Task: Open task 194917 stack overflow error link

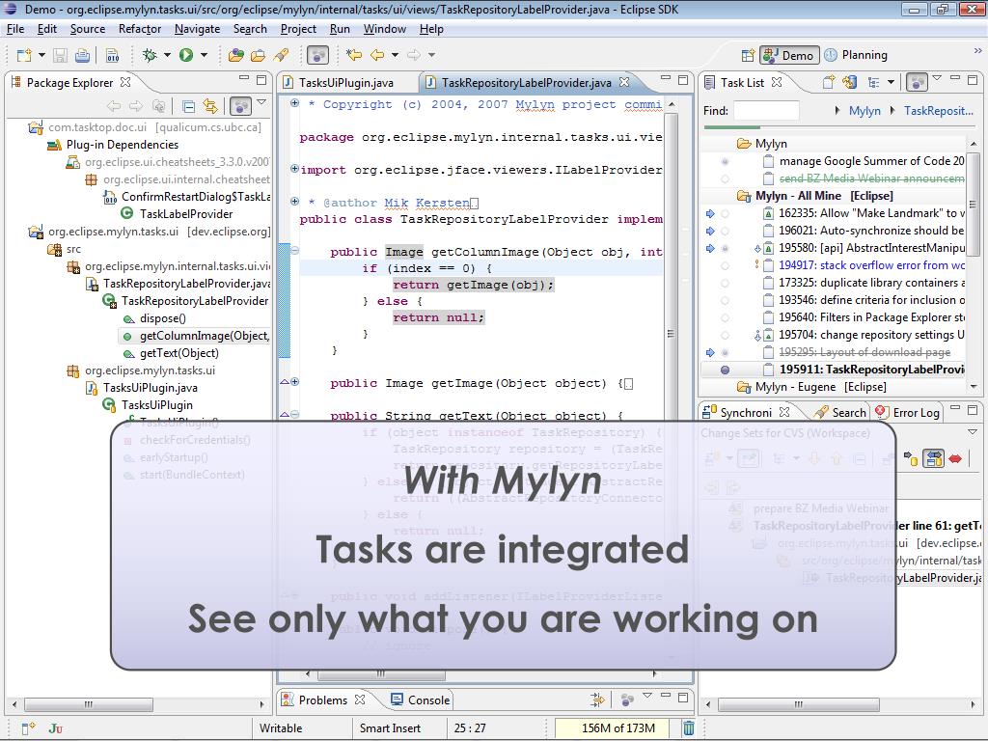Action: point(871,266)
